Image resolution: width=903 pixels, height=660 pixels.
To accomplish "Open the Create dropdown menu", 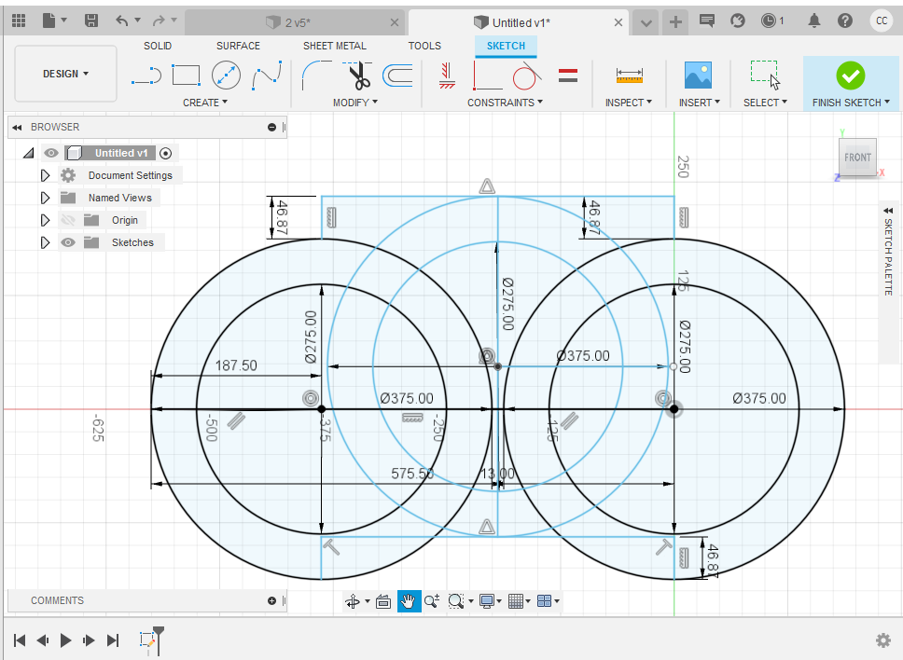I will 205,103.
